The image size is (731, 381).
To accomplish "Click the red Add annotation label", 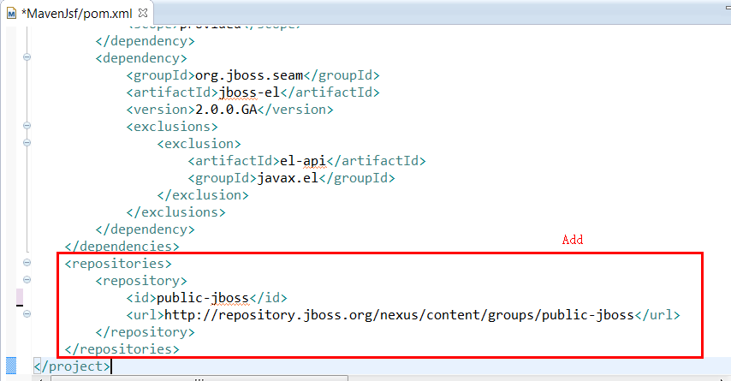I will tap(572, 241).
